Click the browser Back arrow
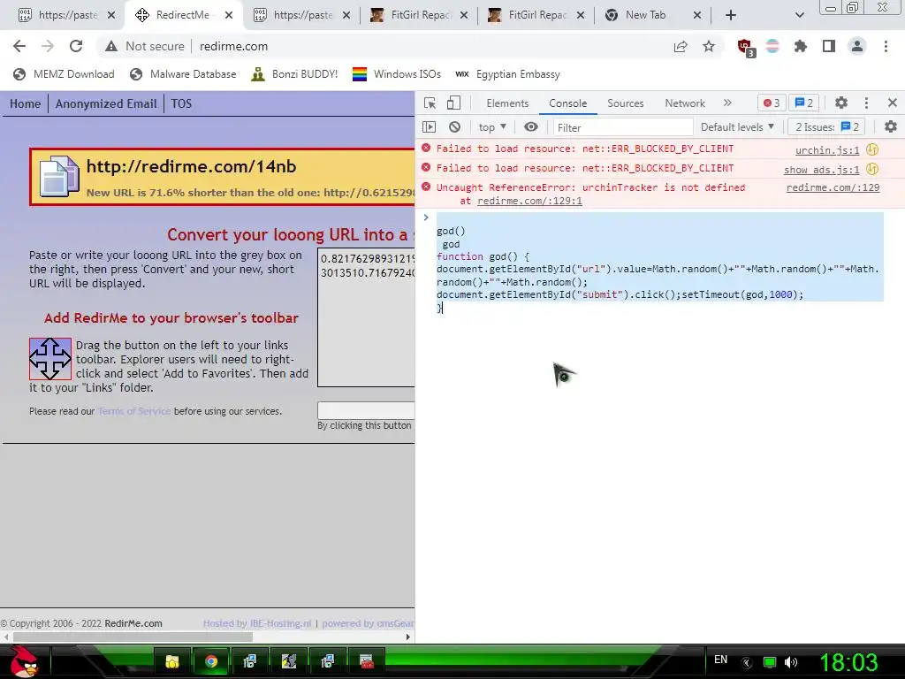 coord(19,46)
